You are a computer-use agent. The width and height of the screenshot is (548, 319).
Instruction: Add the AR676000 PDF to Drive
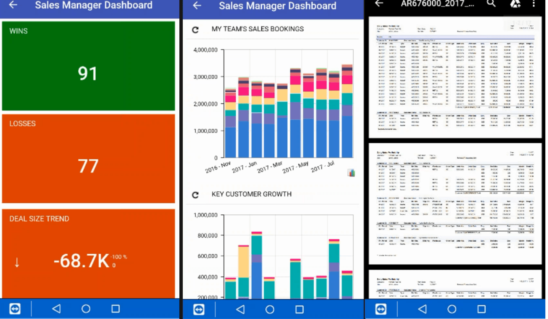[515, 4]
